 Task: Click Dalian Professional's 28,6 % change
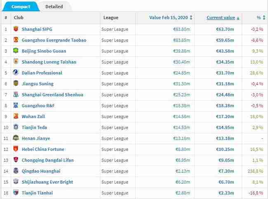click(256, 73)
